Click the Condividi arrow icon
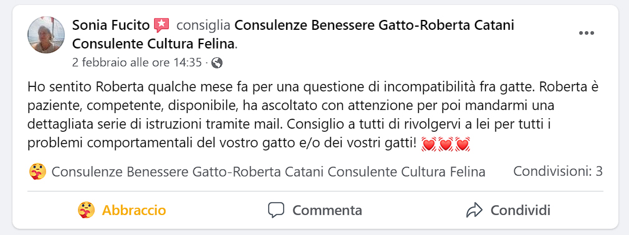This screenshot has height=235, width=629. [x=474, y=210]
